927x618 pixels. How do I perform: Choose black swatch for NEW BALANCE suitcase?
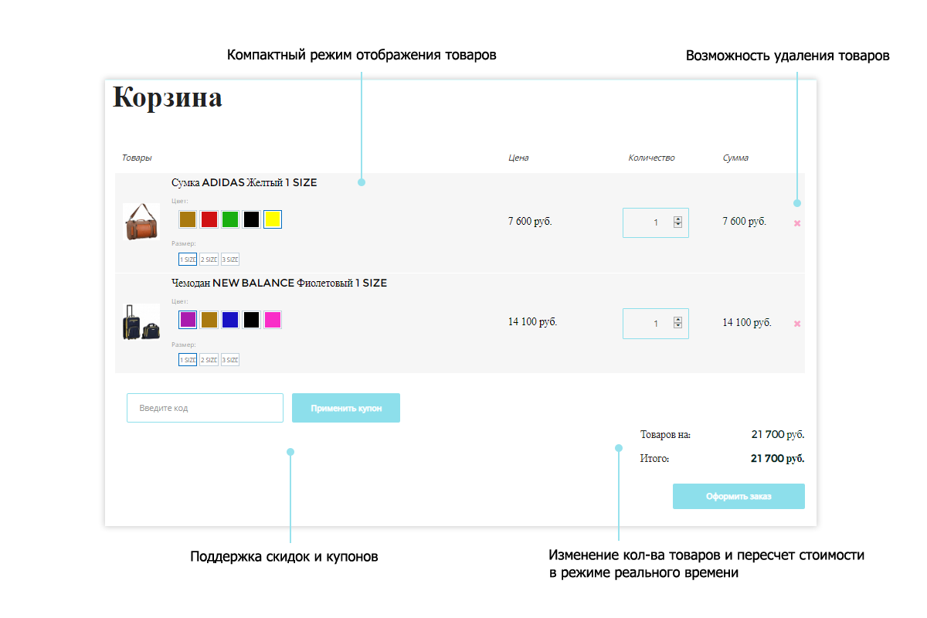click(x=251, y=320)
